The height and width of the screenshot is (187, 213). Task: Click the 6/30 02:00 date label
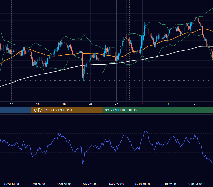169,184
